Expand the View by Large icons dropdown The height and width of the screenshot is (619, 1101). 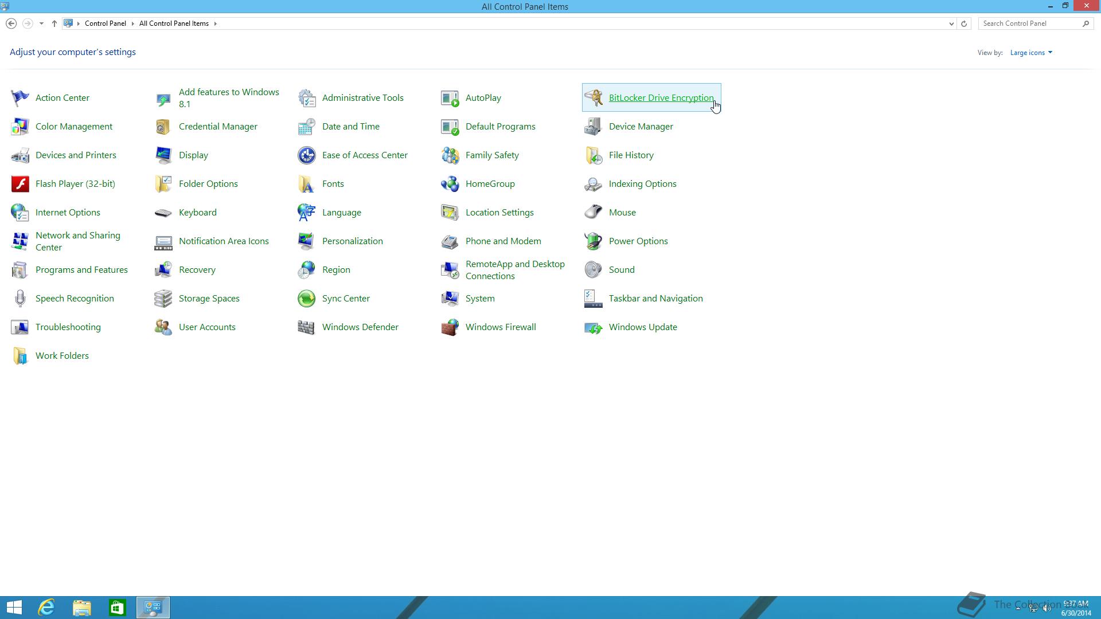click(x=1031, y=53)
